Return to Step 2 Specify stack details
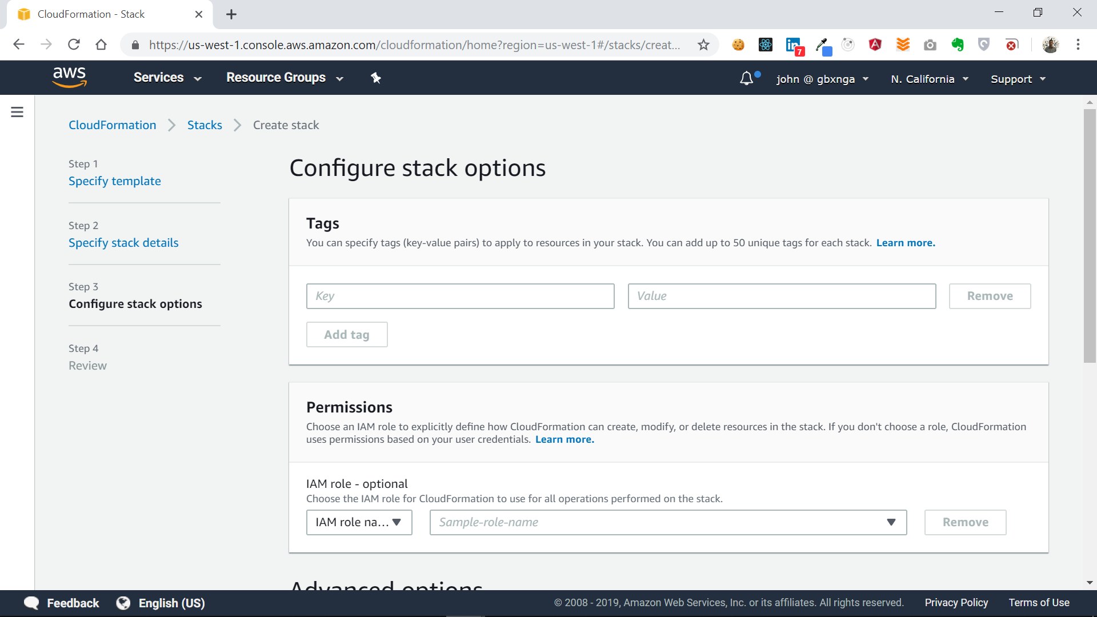 pyautogui.click(x=123, y=243)
